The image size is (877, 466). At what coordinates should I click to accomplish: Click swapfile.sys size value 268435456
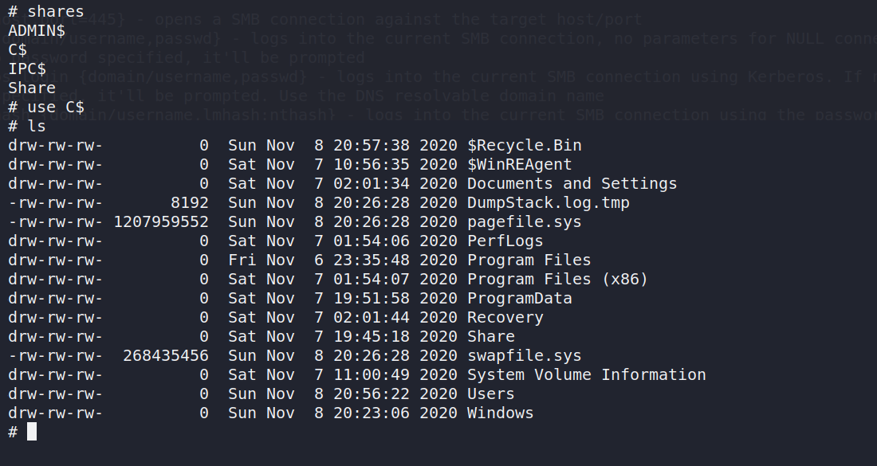pos(166,356)
